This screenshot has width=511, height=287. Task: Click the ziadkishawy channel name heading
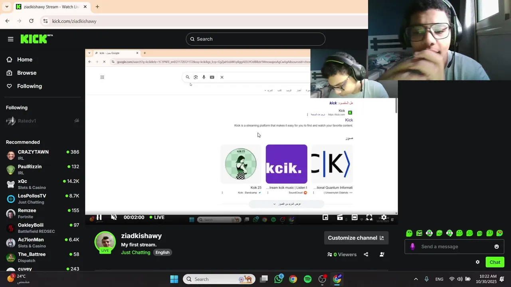141,236
